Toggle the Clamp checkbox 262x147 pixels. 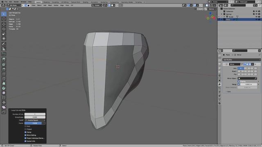click(x=25, y=132)
